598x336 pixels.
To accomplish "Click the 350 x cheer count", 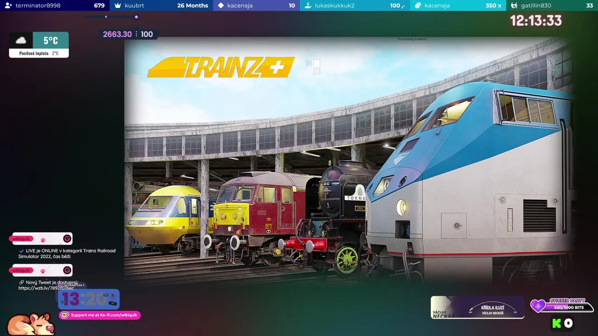I will (x=493, y=6).
